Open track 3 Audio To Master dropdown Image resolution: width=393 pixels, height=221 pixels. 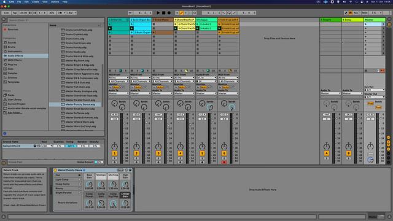(x=162, y=93)
